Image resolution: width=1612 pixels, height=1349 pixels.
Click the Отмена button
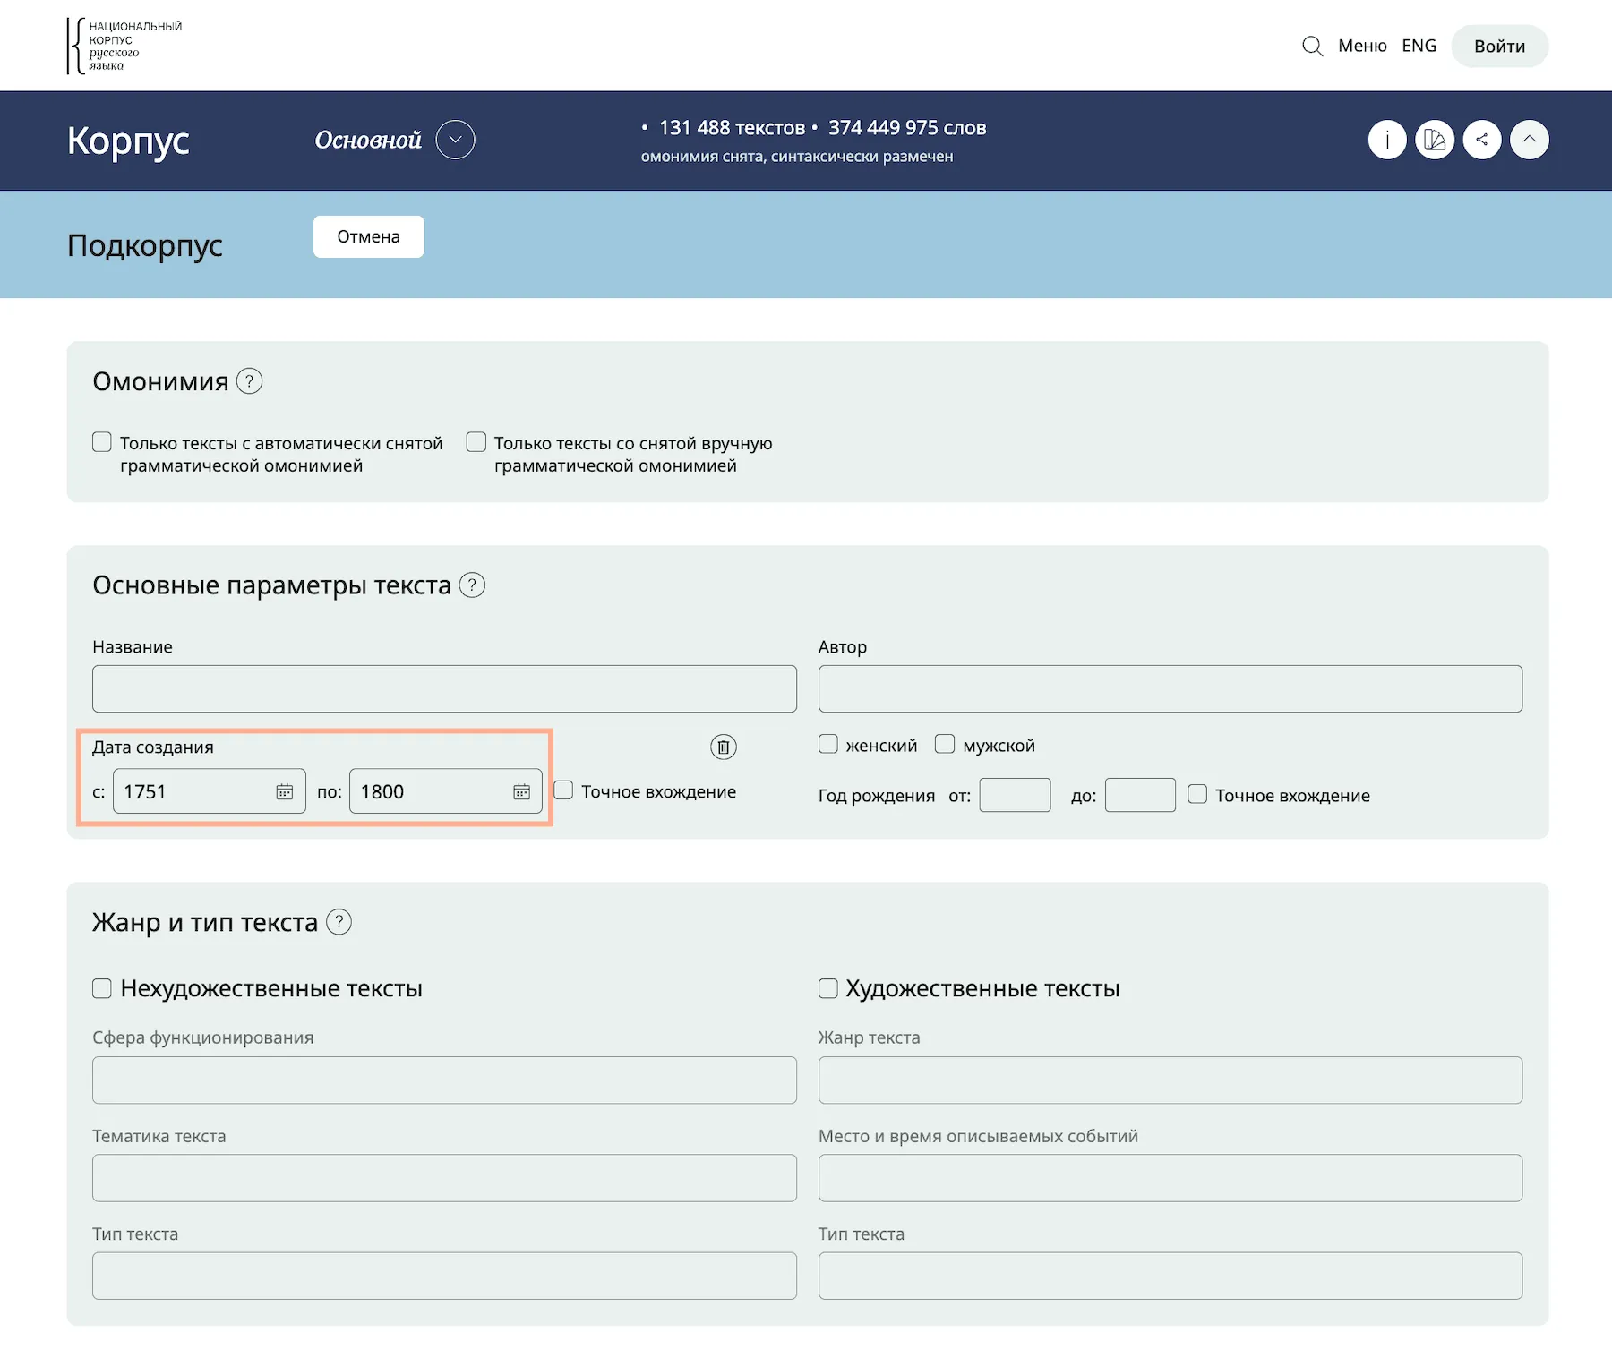pyautogui.click(x=369, y=236)
